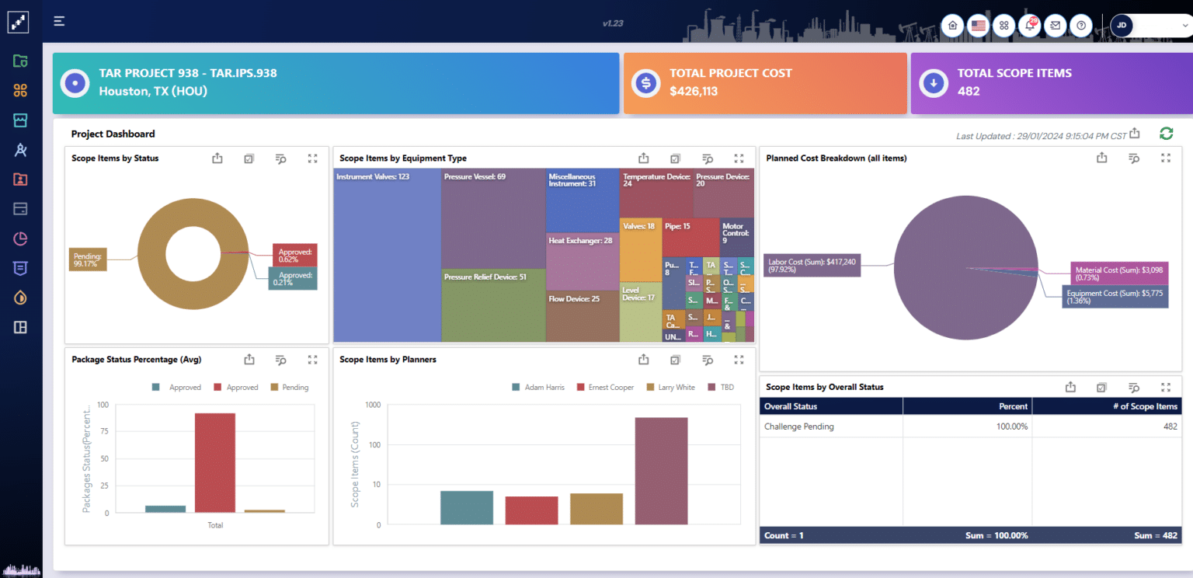Click the help question mark icon
1193x578 pixels.
[x=1080, y=26]
